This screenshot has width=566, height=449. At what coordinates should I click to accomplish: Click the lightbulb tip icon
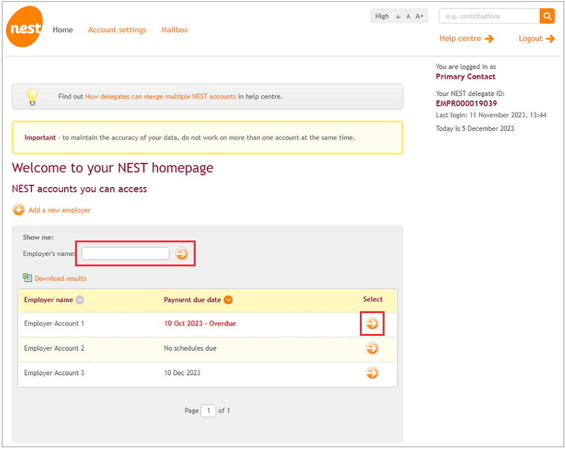[32, 97]
